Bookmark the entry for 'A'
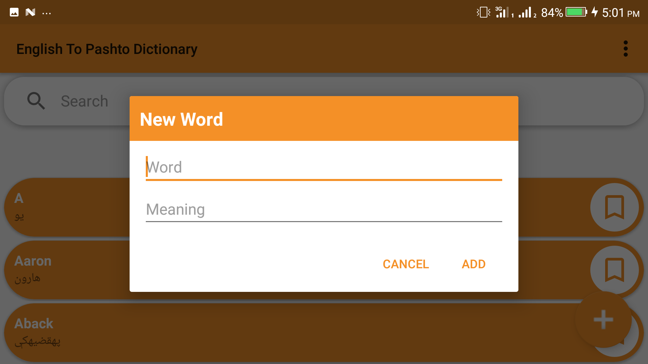This screenshot has width=648, height=364. pyautogui.click(x=615, y=207)
